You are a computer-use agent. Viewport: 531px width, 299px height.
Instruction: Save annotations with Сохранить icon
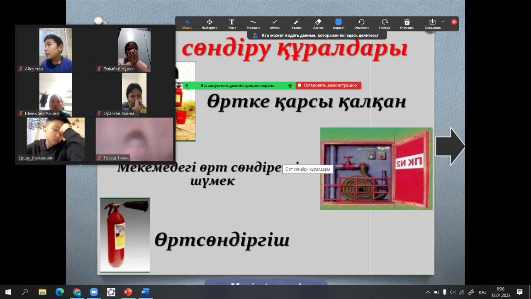(432, 24)
